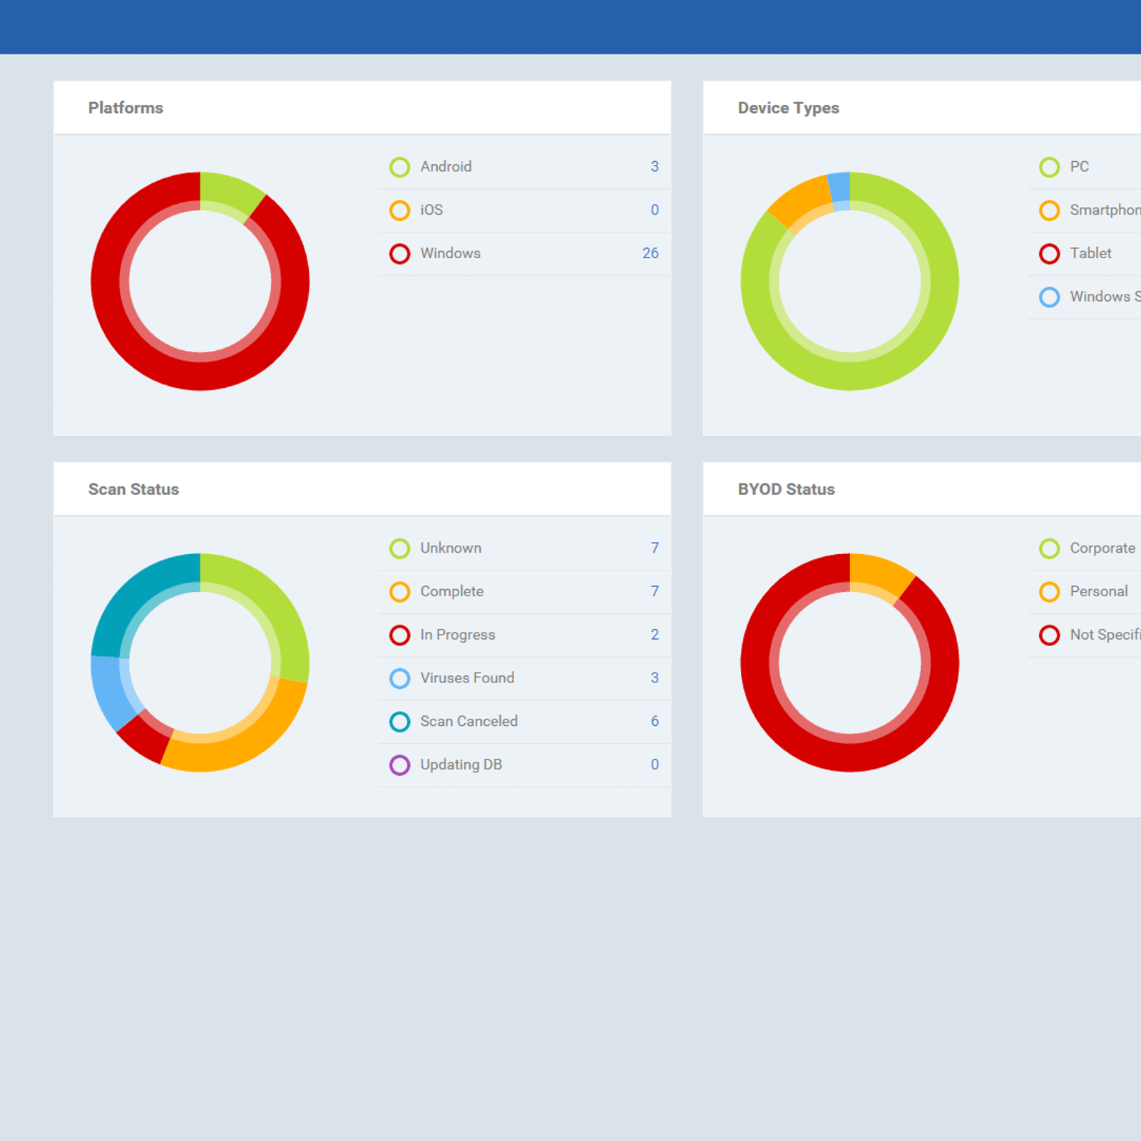Open the Windows count value 26
Image resolution: width=1141 pixels, height=1141 pixels.
650,253
